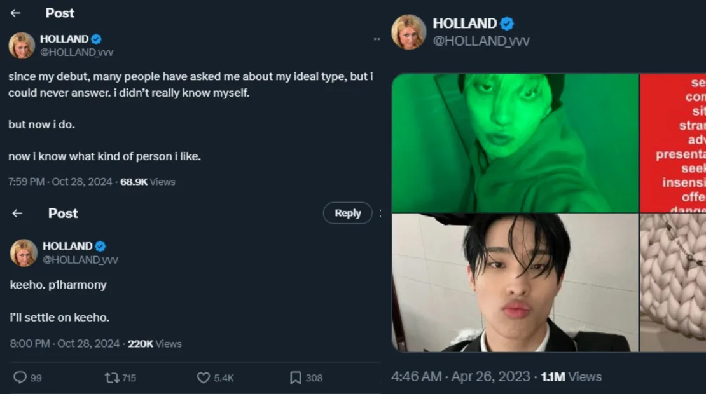Click the repost icon showing 715
This screenshot has width=706, height=394.
tap(112, 378)
